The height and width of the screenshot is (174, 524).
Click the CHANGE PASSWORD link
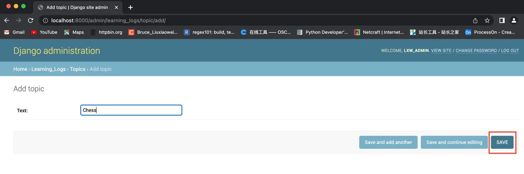pyautogui.click(x=476, y=51)
